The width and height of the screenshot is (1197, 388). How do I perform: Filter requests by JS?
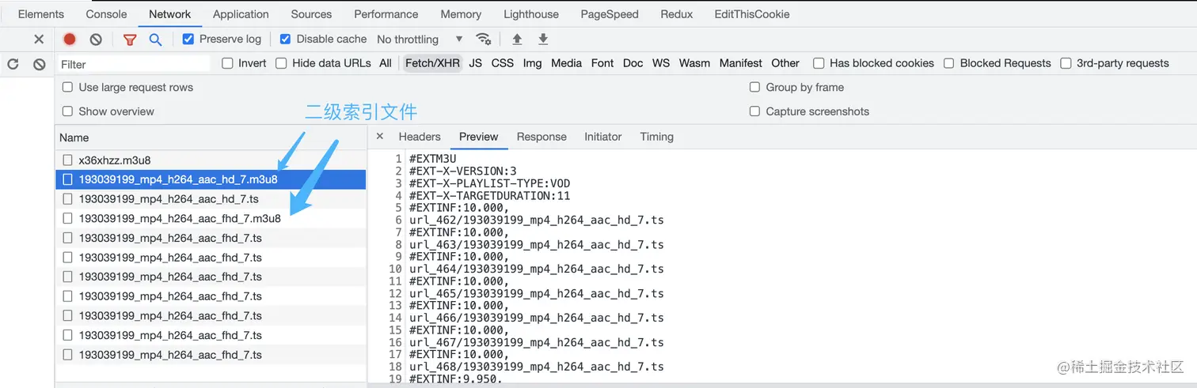click(x=475, y=63)
